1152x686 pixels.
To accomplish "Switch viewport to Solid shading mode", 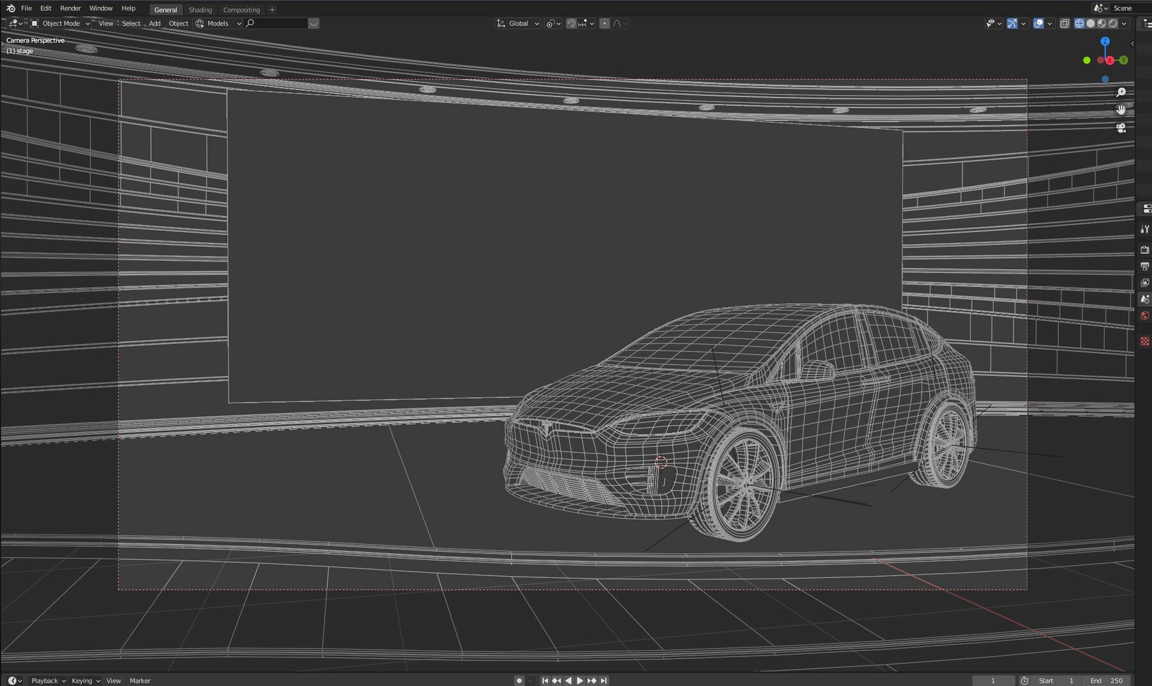I will pyautogui.click(x=1091, y=24).
